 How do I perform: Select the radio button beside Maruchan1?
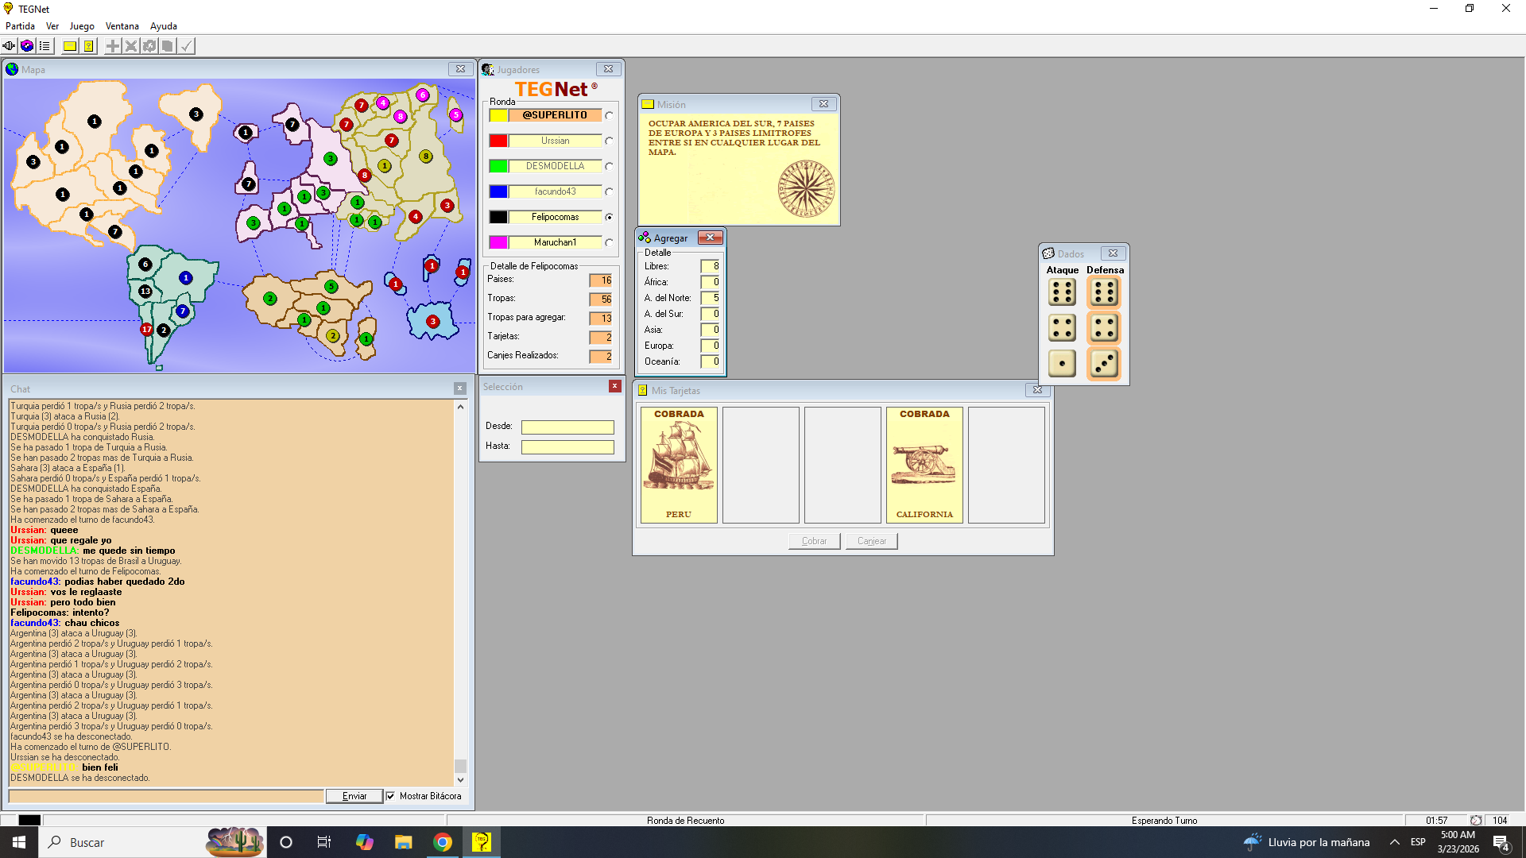pos(609,243)
